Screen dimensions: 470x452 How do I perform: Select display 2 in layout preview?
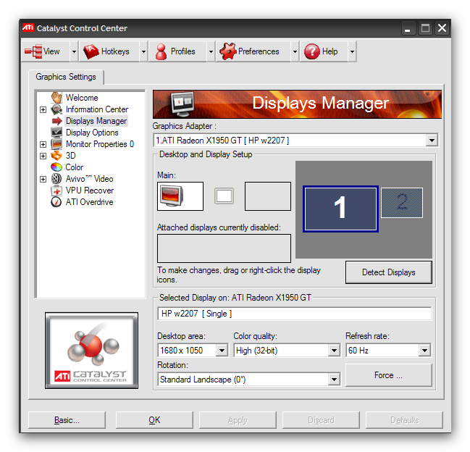click(x=402, y=203)
